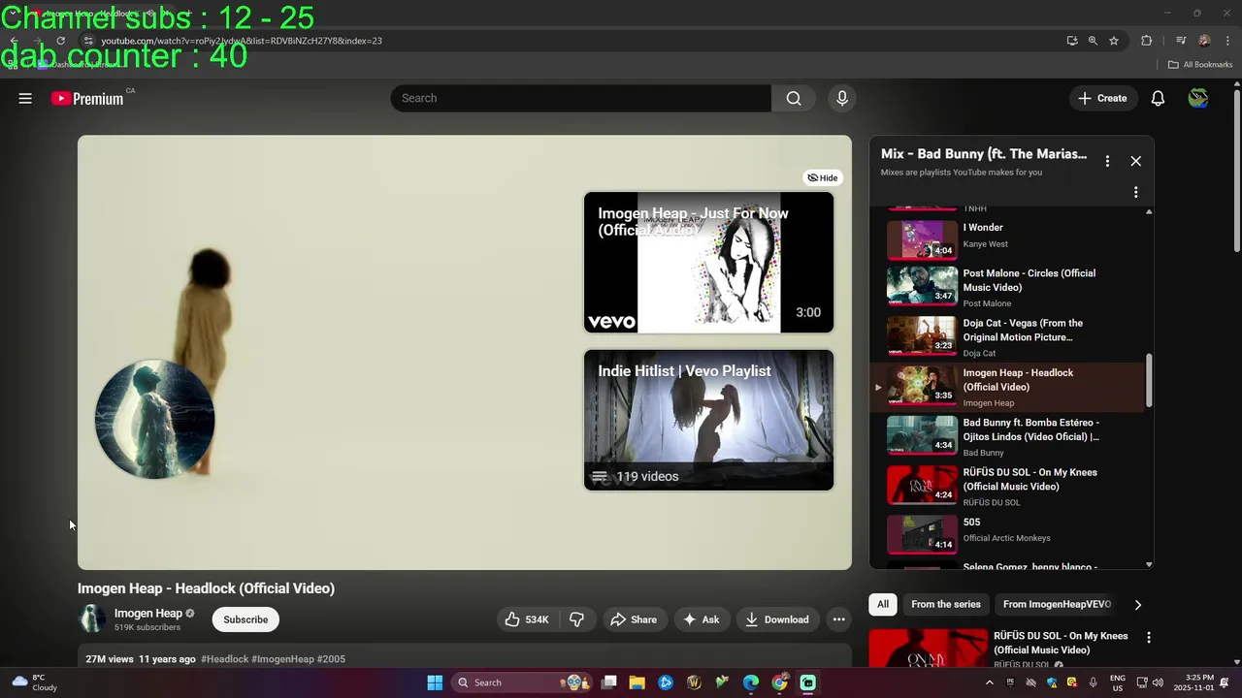The height and width of the screenshot is (698, 1242).
Task: Select the From the series chip
Action: click(x=946, y=604)
